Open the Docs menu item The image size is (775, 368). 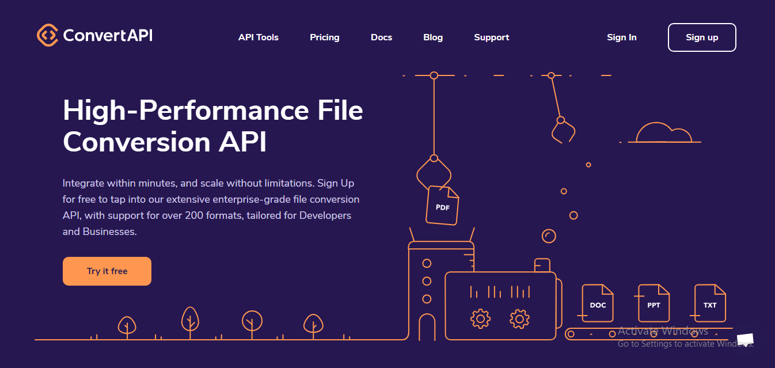click(381, 37)
